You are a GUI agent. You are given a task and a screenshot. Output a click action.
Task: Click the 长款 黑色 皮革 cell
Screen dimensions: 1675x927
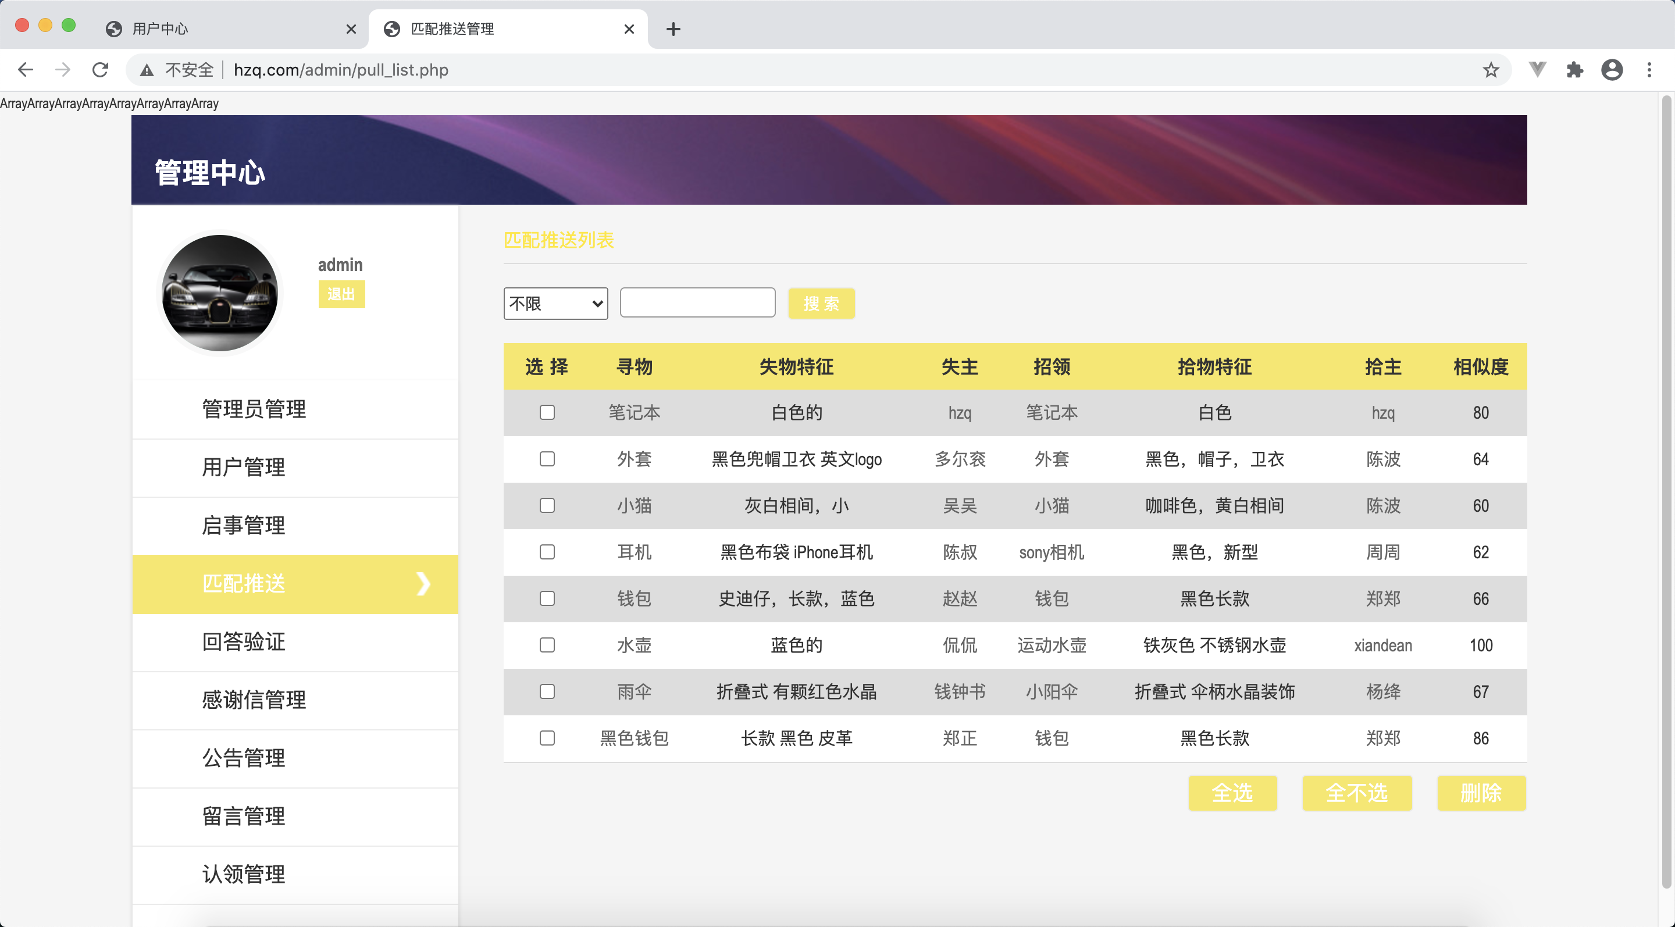(797, 739)
